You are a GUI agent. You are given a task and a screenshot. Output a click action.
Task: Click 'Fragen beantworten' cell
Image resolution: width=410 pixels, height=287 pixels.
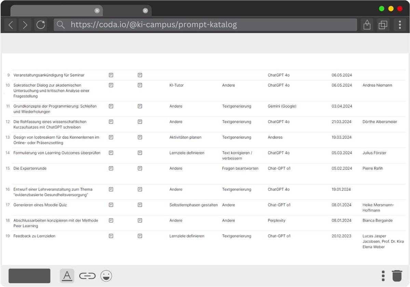pyautogui.click(x=240, y=168)
